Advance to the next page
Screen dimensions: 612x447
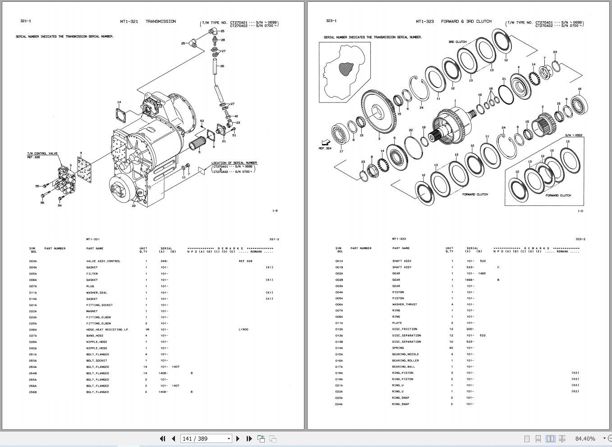tap(238, 438)
